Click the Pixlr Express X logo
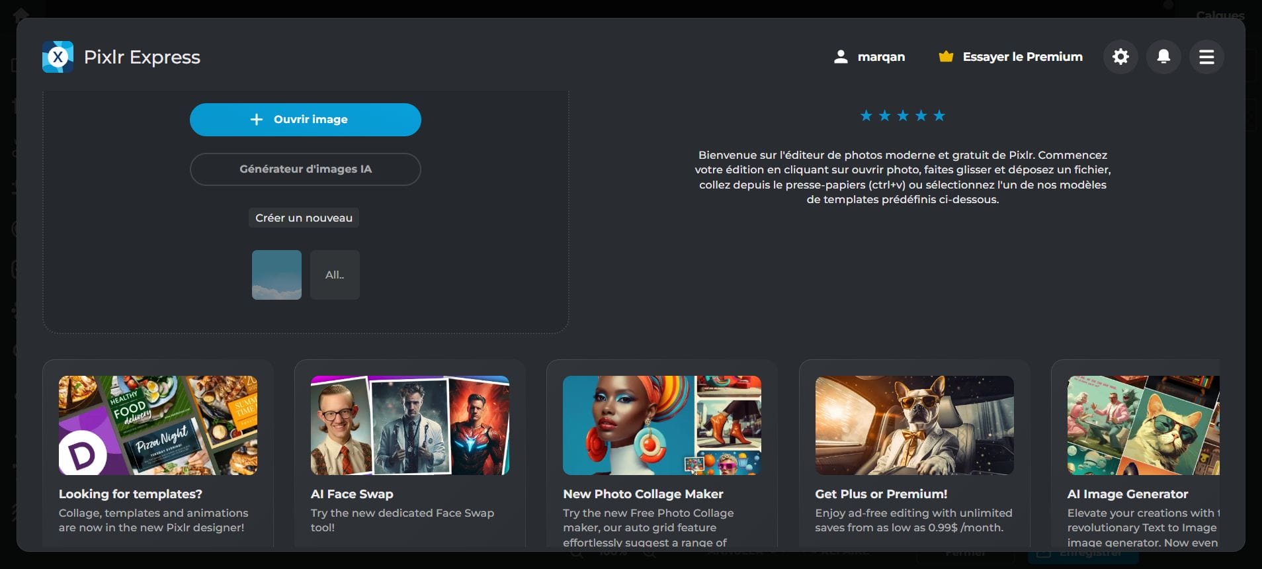 [x=58, y=57]
